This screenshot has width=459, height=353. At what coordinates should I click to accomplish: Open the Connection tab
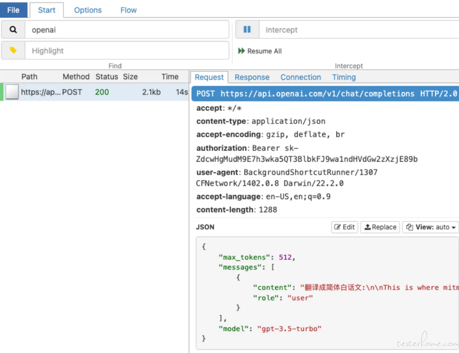(x=301, y=77)
